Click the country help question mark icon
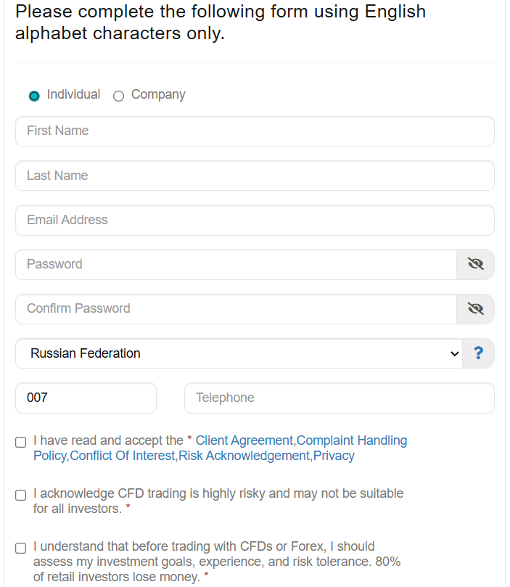 coord(478,353)
